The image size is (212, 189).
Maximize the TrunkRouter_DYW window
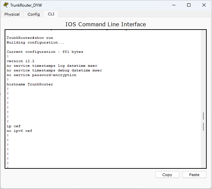189,5
